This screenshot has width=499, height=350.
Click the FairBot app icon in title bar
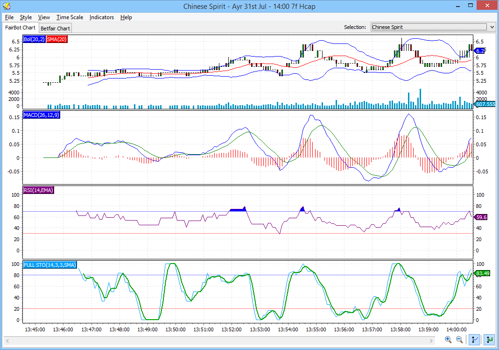7,6
